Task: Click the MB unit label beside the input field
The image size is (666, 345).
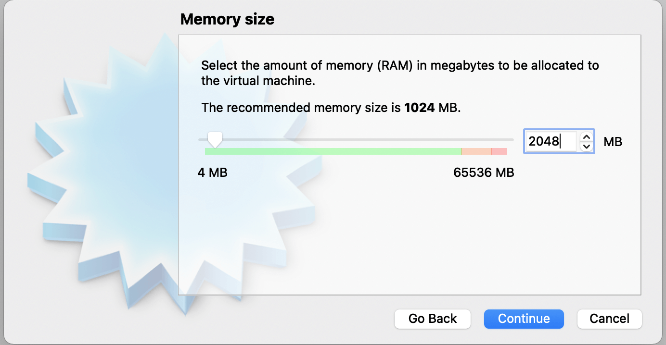Action: (613, 142)
